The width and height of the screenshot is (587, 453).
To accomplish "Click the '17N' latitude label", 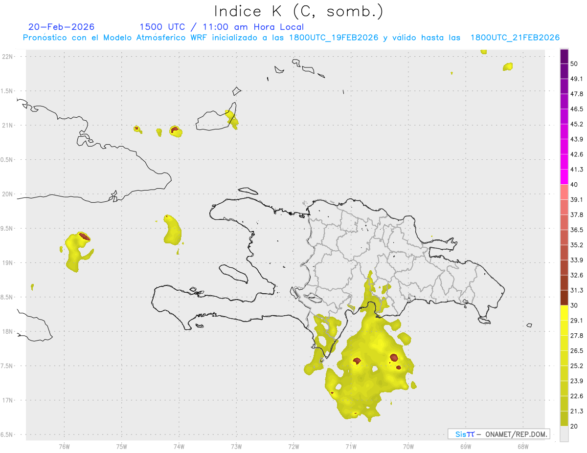I will click(x=8, y=400).
